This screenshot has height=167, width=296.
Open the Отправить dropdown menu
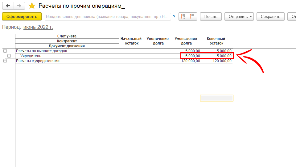pyautogui.click(x=239, y=16)
